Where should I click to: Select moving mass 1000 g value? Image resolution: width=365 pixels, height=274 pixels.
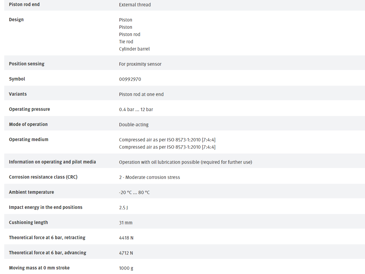pyautogui.click(x=126, y=268)
